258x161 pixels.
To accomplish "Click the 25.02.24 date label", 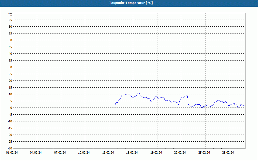I will pos(204,153).
